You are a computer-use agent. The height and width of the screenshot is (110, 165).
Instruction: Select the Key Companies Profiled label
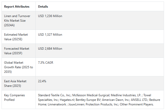click(x=14, y=97)
